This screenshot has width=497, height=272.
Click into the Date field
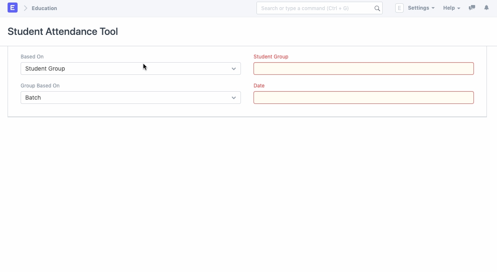[363, 98]
